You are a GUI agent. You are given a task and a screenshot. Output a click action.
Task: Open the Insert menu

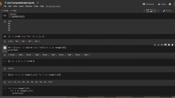(x=21, y=6)
